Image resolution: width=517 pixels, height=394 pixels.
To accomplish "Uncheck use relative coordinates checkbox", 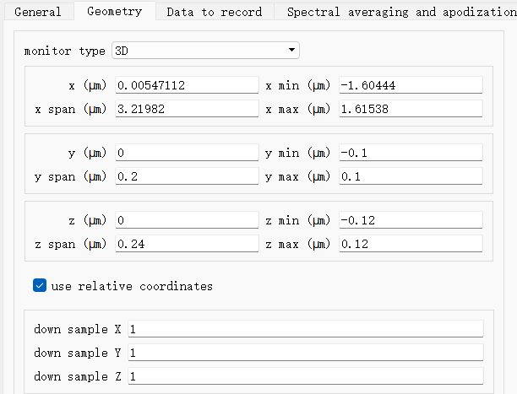I will click(40, 285).
